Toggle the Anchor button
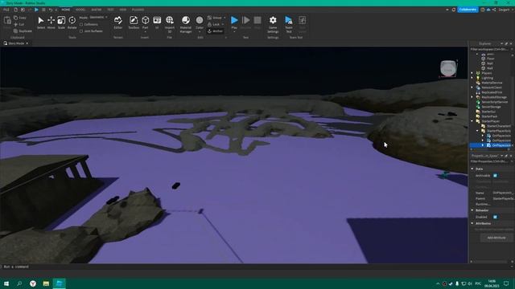The width and height of the screenshot is (515, 289). (x=216, y=31)
